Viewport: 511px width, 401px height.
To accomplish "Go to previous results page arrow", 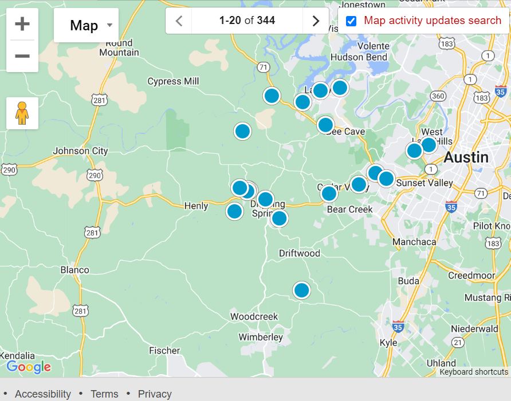I will click(x=179, y=21).
